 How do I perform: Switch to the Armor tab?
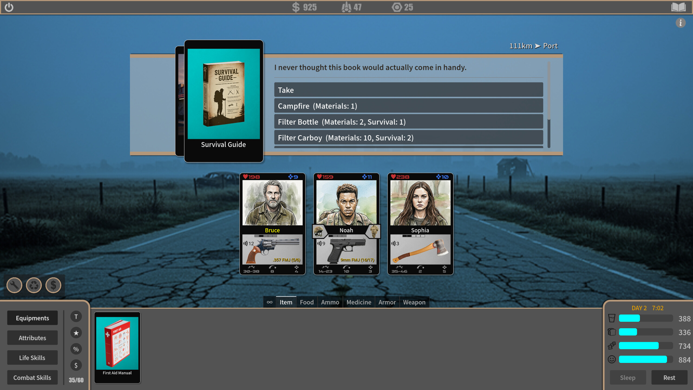[x=387, y=302]
